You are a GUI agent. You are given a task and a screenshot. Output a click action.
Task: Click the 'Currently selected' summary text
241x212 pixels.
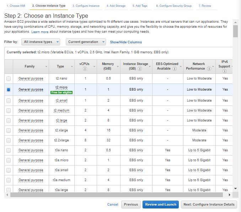87,52
